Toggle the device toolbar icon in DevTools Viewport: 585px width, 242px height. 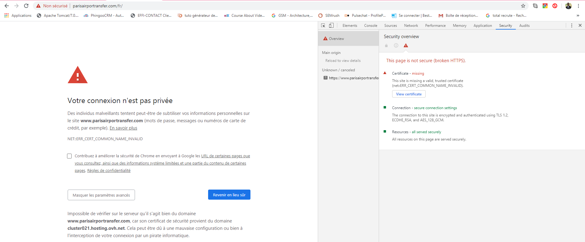[331, 26]
